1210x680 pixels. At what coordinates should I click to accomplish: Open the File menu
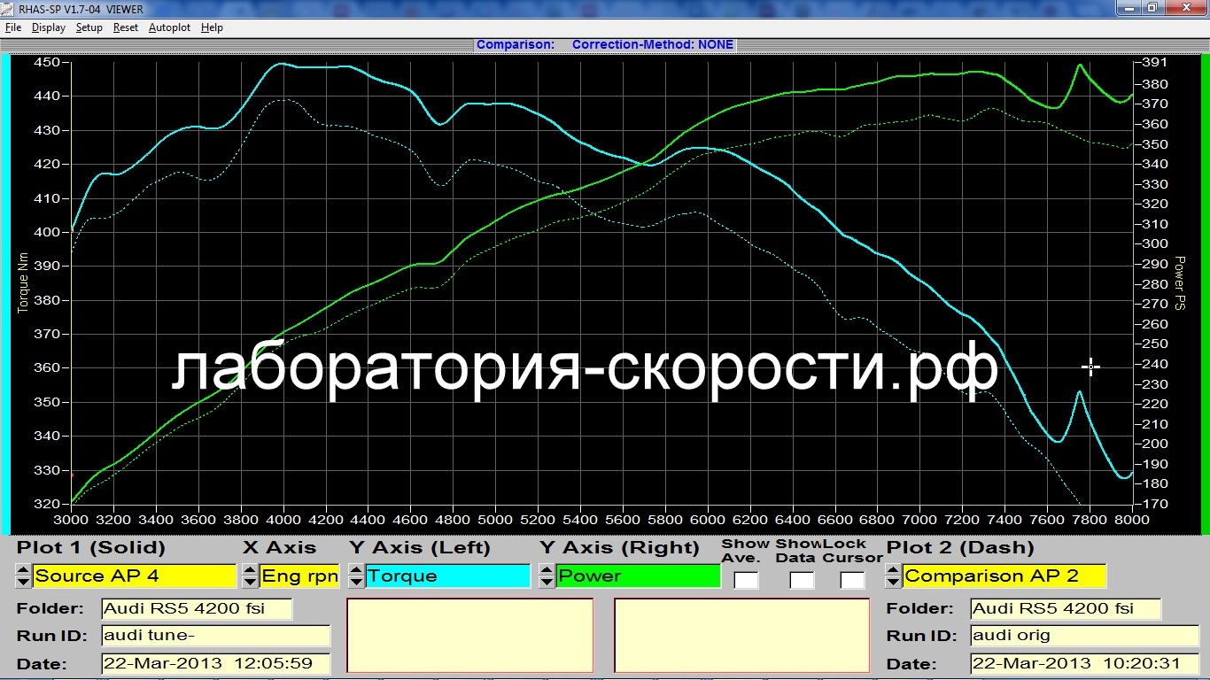click(13, 27)
